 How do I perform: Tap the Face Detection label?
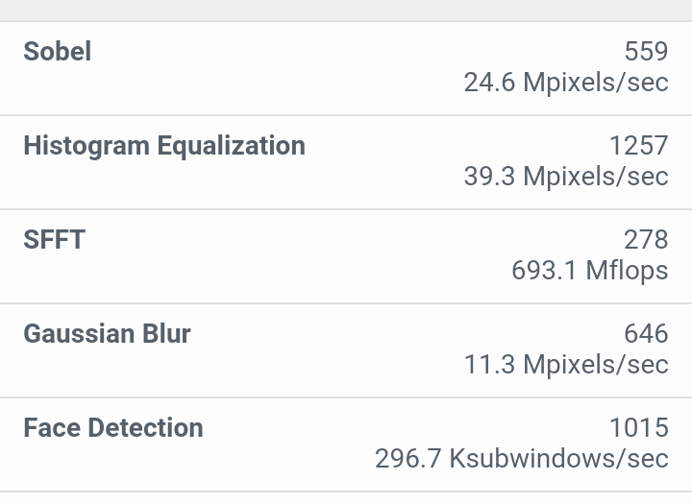113,427
